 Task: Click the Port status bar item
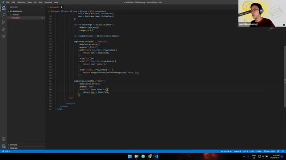[269, 151]
